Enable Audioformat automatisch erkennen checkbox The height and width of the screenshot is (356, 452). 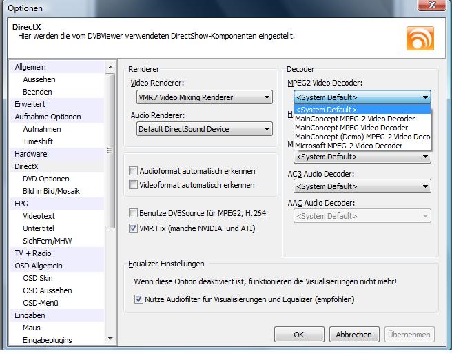[134, 171]
